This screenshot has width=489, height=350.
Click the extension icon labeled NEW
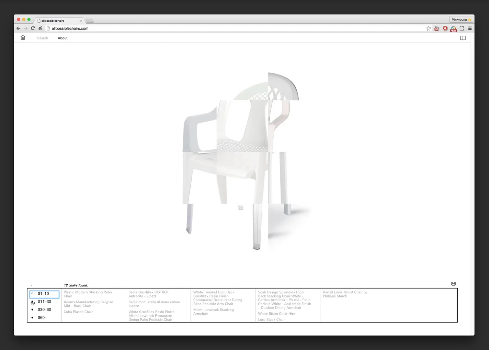[453, 29]
